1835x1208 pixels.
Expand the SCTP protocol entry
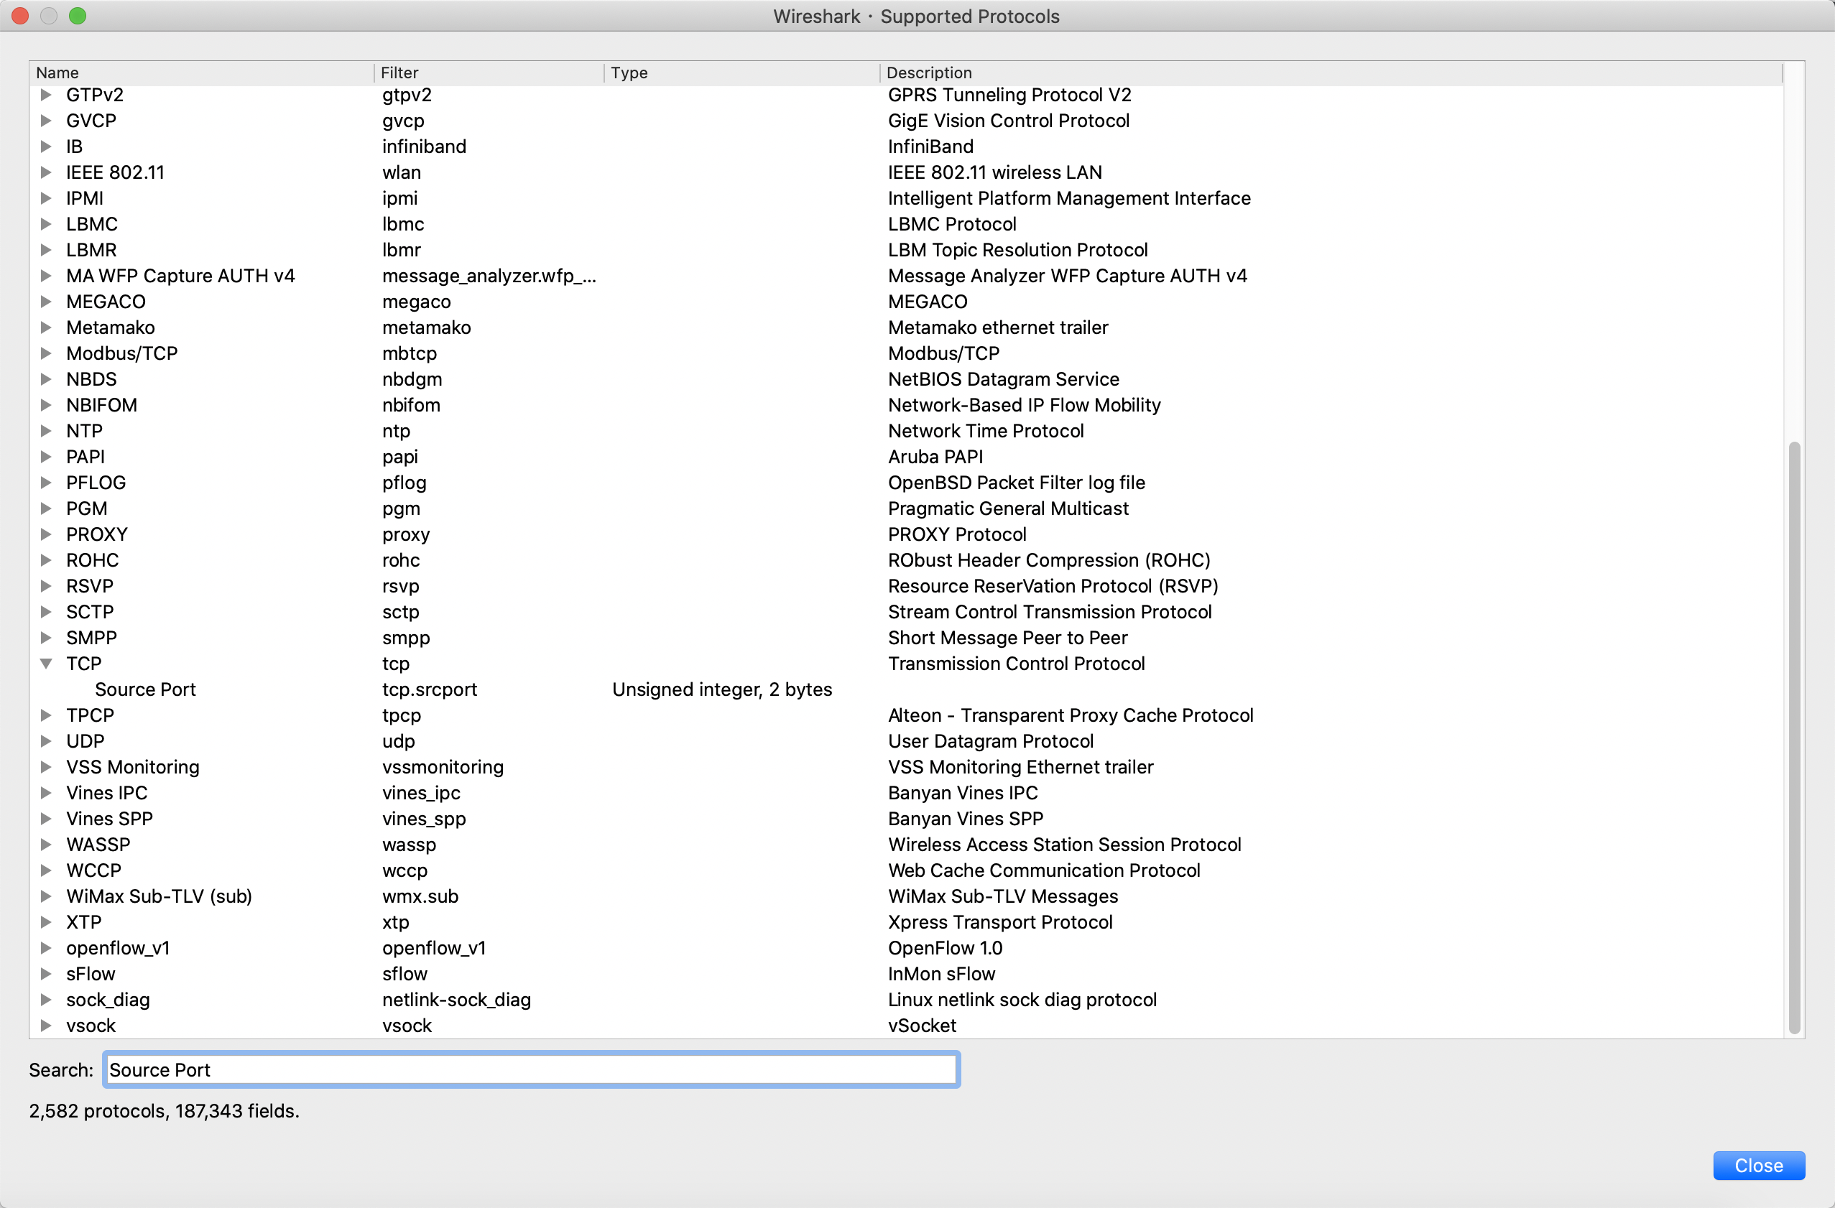pyautogui.click(x=46, y=612)
